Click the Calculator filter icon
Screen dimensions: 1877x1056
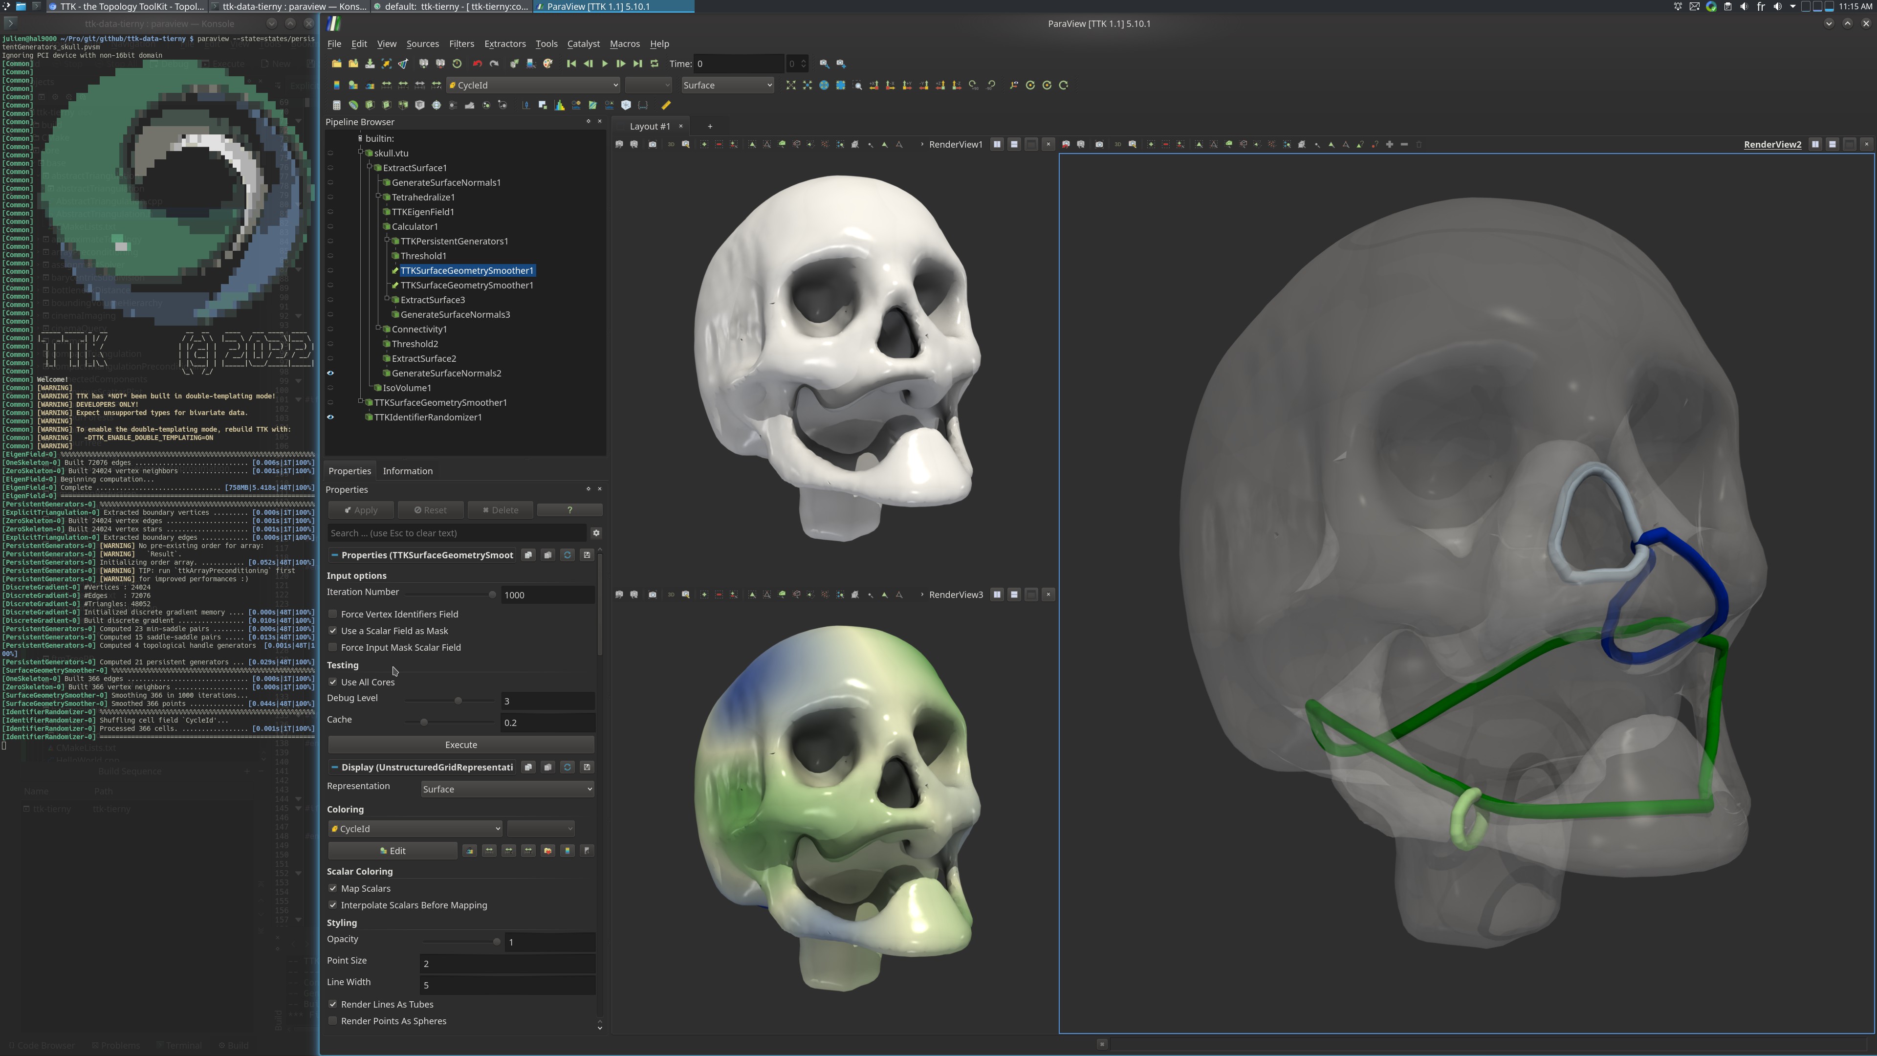[x=337, y=105]
